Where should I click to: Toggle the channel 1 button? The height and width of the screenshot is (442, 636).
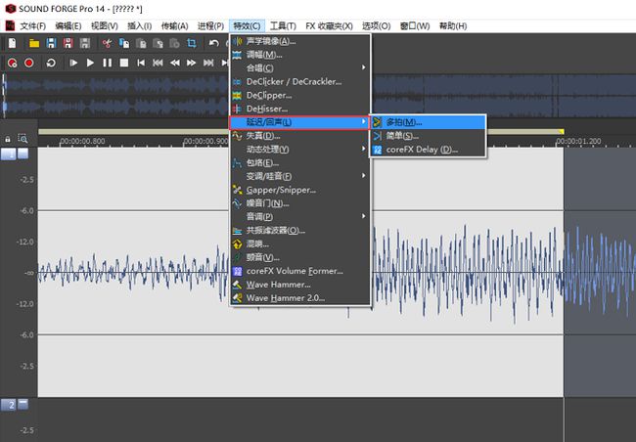click(9, 155)
